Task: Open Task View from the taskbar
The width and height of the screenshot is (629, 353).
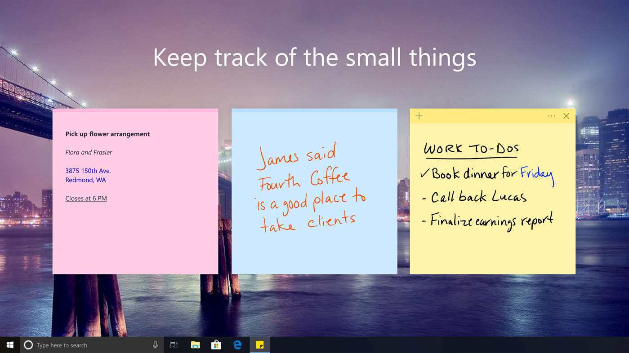Action: [x=173, y=344]
